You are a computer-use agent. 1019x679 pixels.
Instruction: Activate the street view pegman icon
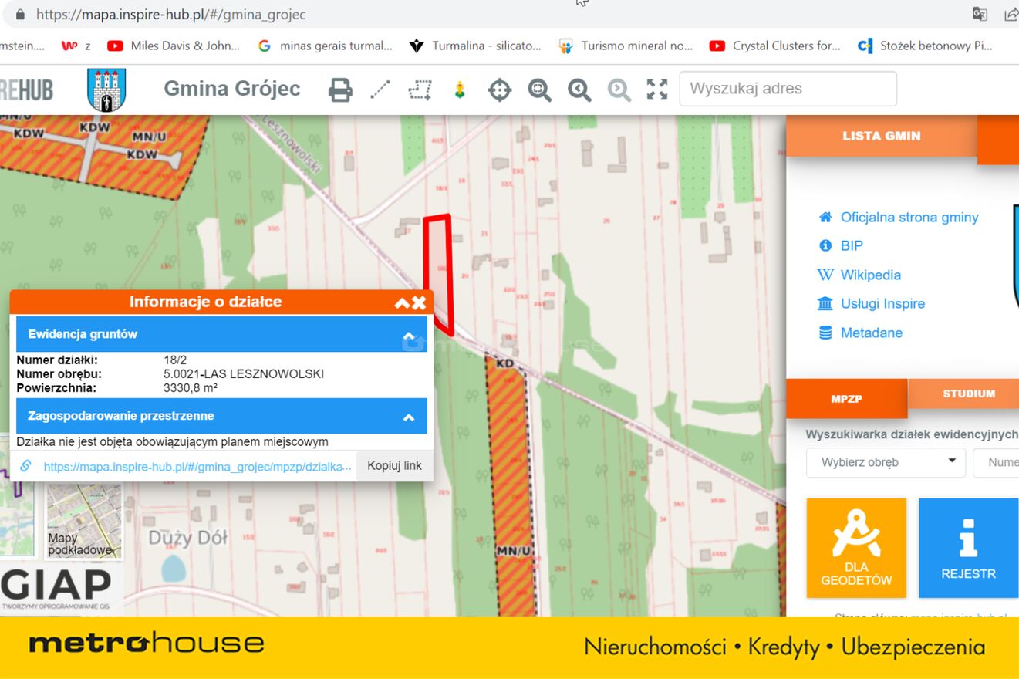[460, 90]
